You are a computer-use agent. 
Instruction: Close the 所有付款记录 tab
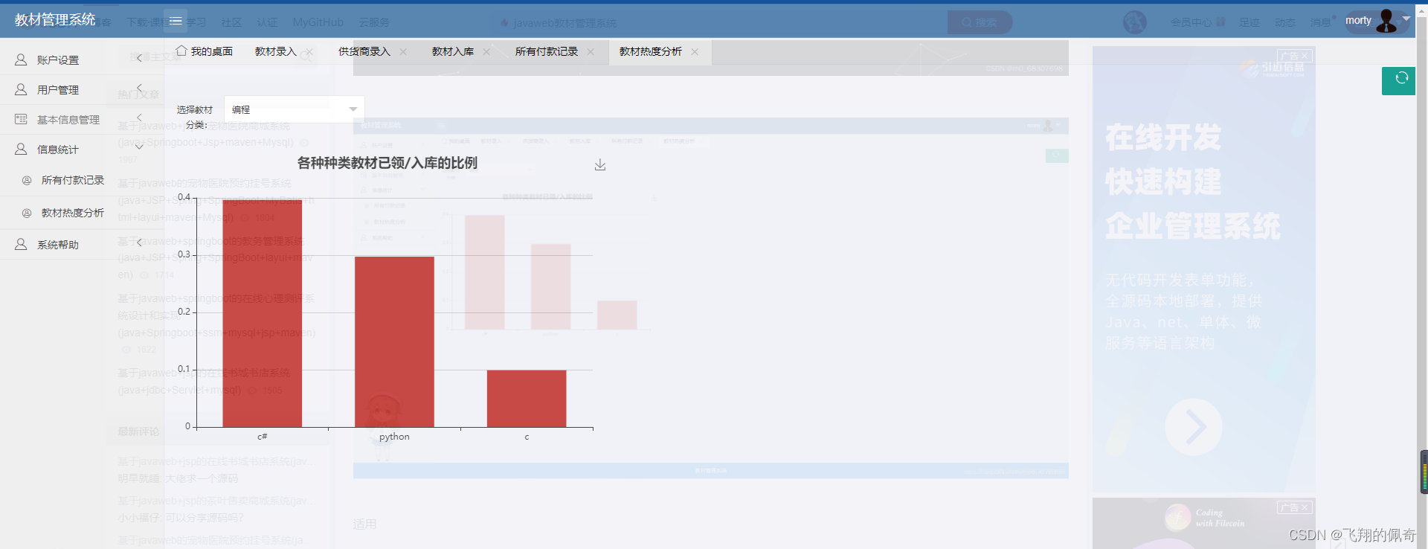[591, 51]
